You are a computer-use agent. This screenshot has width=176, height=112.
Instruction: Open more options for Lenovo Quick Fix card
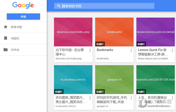[x=172, y=50]
